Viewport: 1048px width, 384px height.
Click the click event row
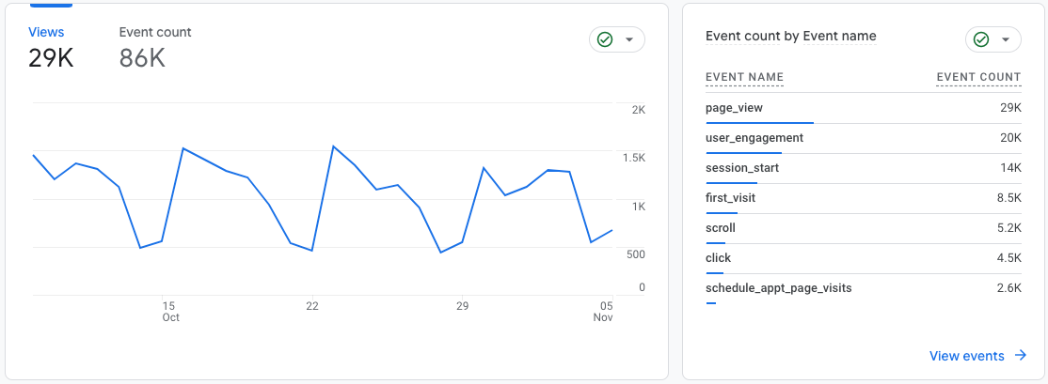[864, 259]
